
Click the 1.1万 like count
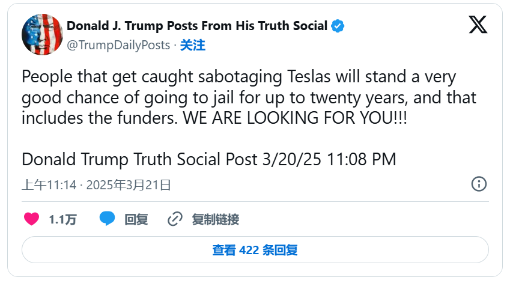click(x=62, y=220)
